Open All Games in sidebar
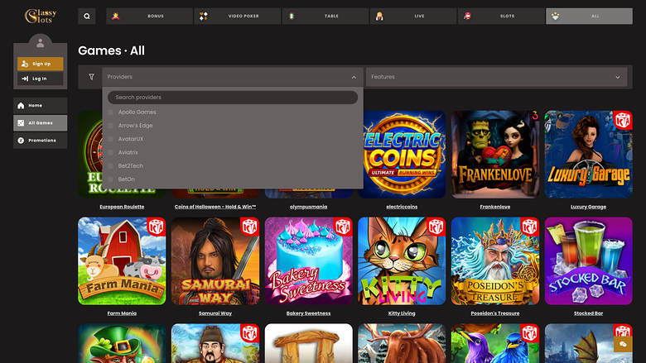646x363 pixels. [x=41, y=123]
